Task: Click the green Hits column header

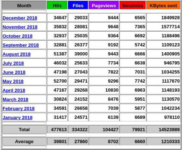Action: pos(57,5)
